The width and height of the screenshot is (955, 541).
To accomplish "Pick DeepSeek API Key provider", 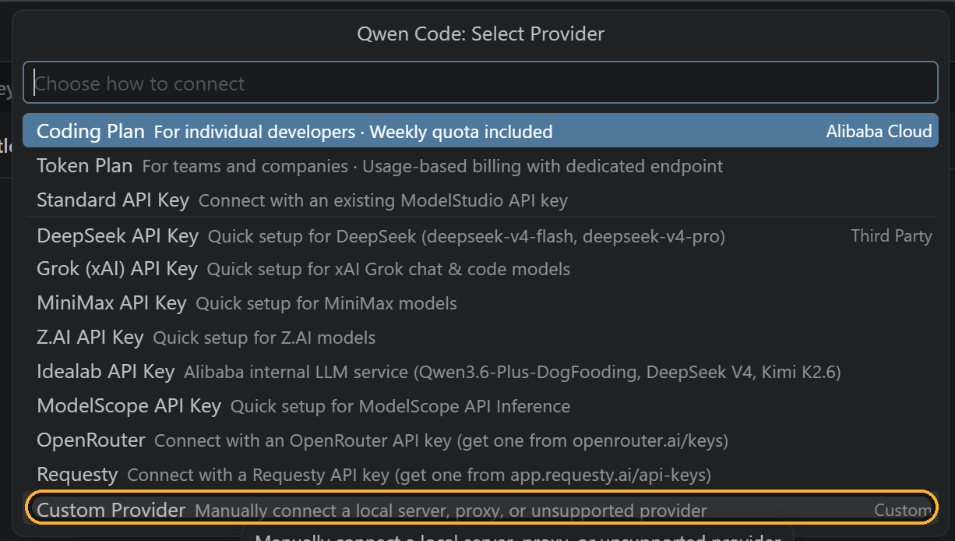I will 480,235.
